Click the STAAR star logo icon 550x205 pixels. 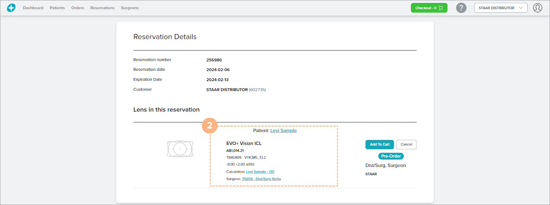coord(11,8)
